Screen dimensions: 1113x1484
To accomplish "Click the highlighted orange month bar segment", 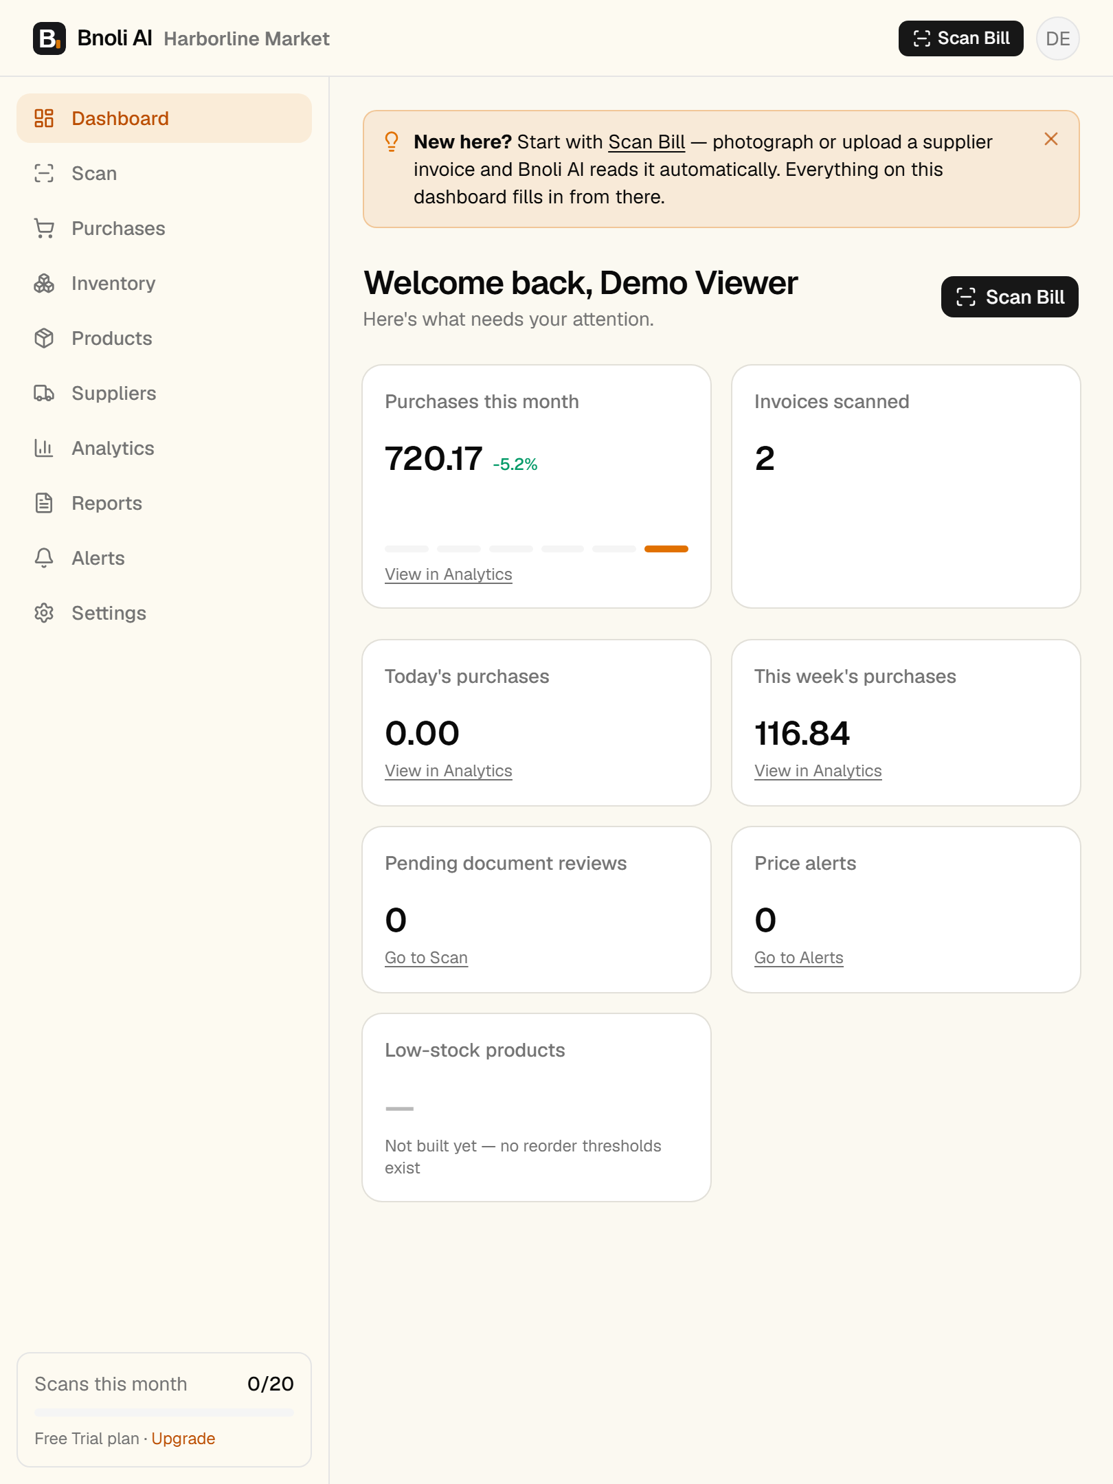I will (x=666, y=549).
